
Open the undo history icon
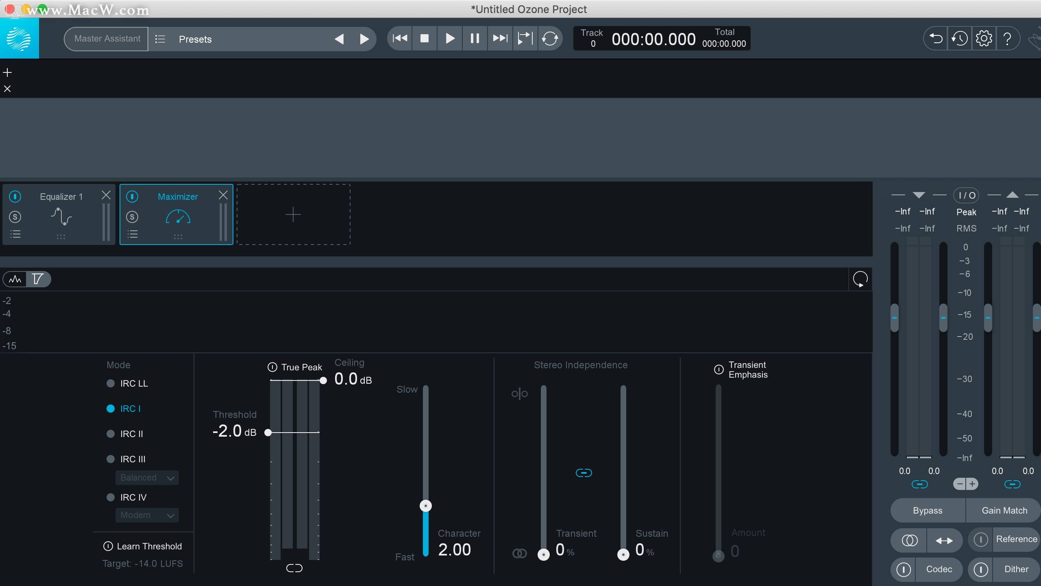[960, 39]
